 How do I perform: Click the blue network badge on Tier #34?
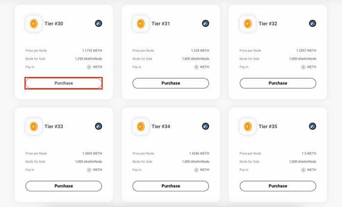point(206,126)
